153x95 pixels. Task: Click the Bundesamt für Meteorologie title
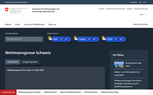46,10
